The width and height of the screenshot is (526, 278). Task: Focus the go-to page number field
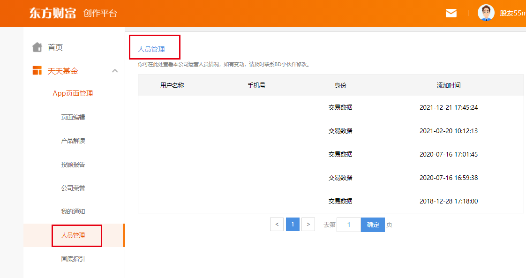[349, 225]
